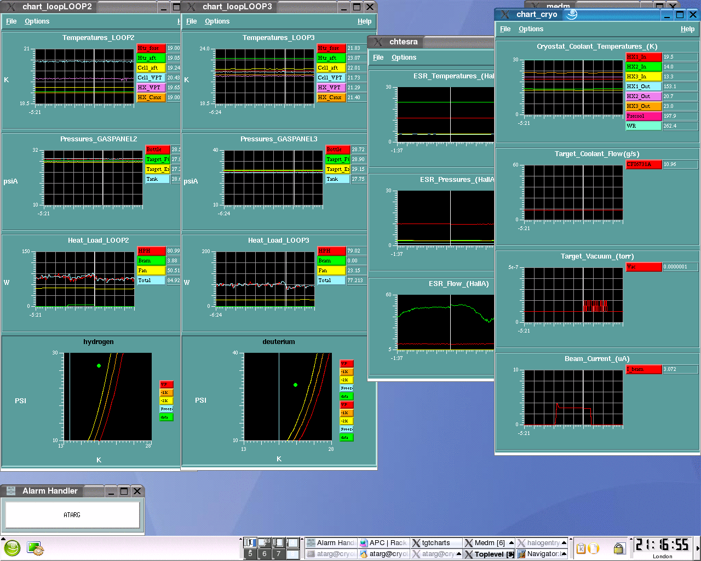Viewport: 701px width, 561px height.
Task: Open the green SUSE start menu
Action: point(12,548)
